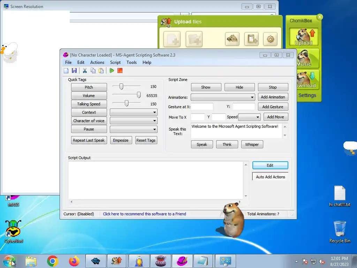Close ChomikBox panel with the X icon
357x268 pixels.
point(320,17)
